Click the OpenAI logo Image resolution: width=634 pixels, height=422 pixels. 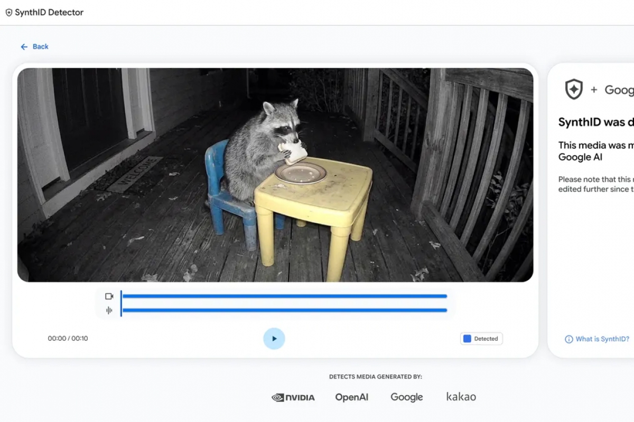(x=352, y=397)
